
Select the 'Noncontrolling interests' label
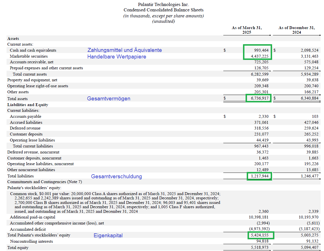pos(31,241)
